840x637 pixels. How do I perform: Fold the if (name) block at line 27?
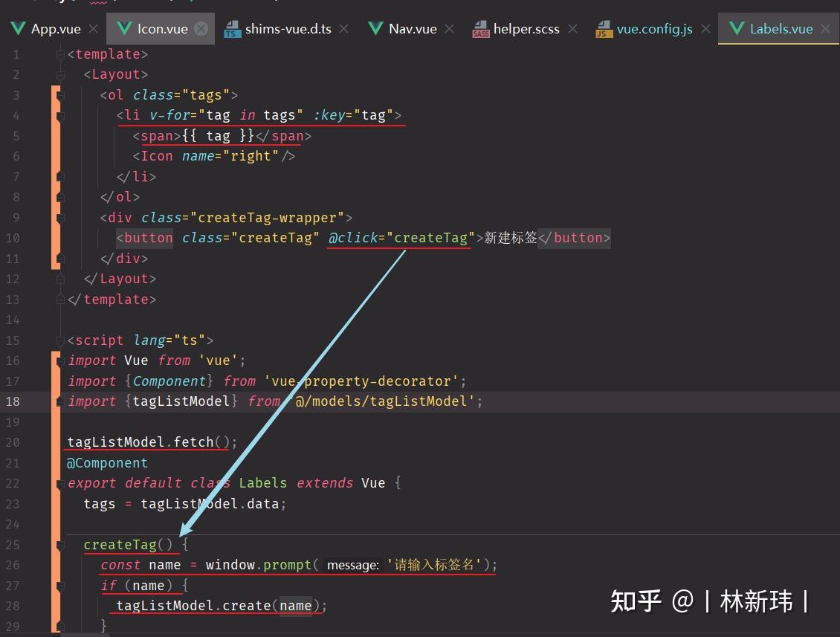pyautogui.click(x=60, y=586)
